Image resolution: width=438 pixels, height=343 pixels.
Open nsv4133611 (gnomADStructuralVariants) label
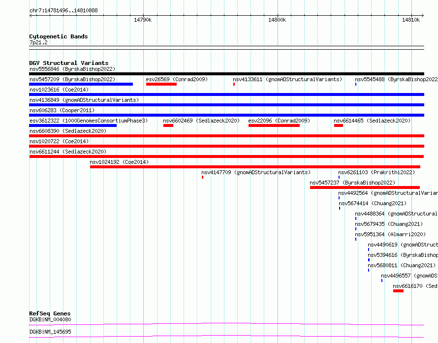pos(287,79)
